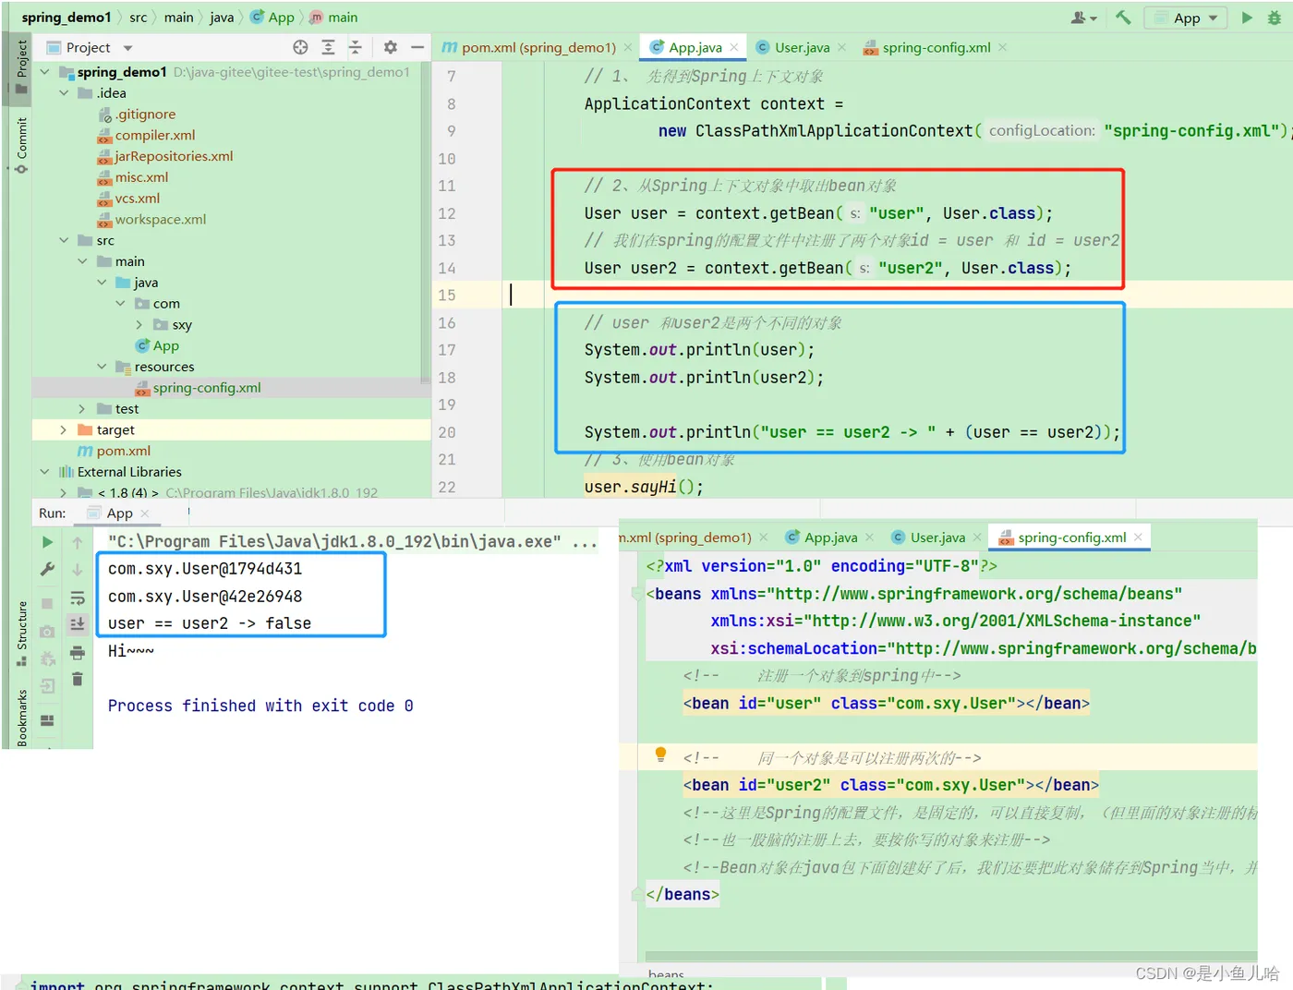Click the spring_demo1 breadcrumb
This screenshot has height=990, width=1293.
coord(66,18)
